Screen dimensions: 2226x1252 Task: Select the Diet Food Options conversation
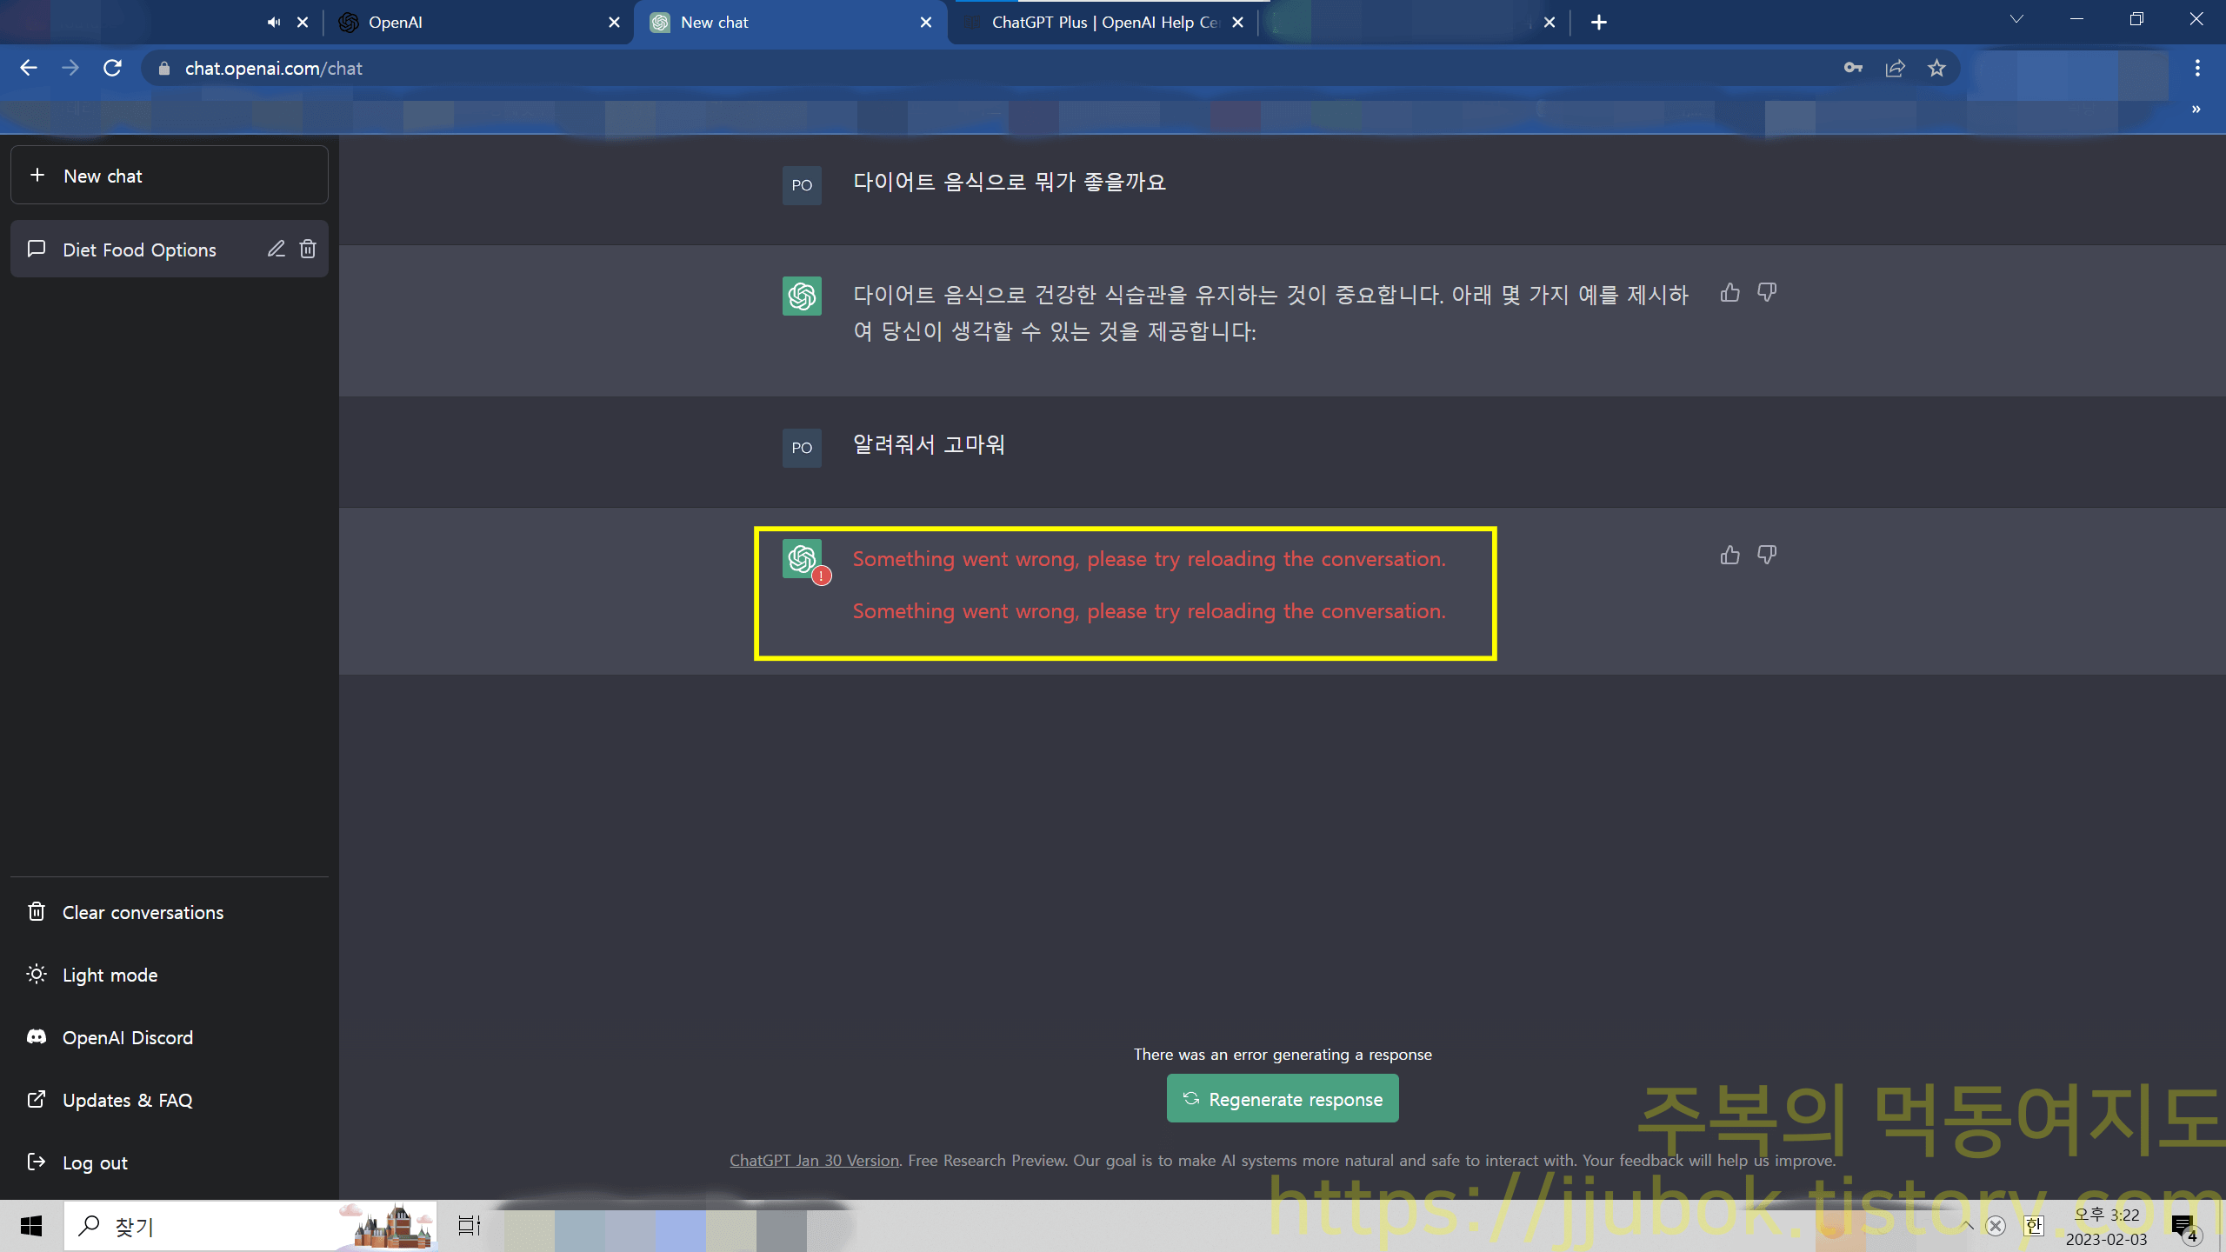point(137,250)
